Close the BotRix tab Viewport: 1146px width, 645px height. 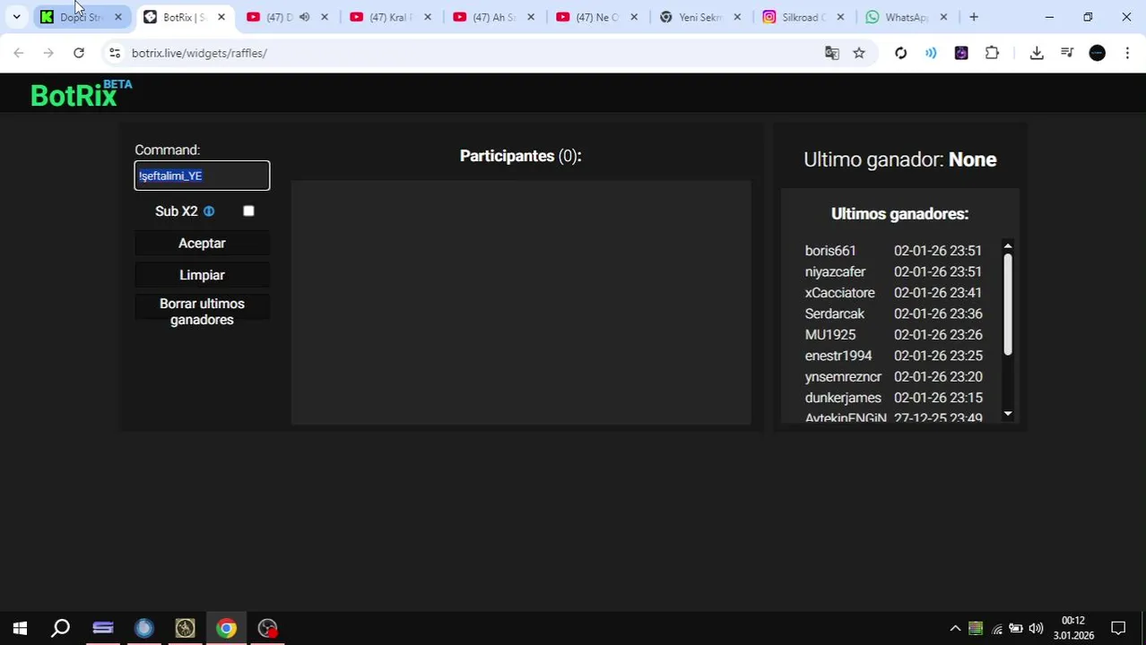pyautogui.click(x=221, y=17)
